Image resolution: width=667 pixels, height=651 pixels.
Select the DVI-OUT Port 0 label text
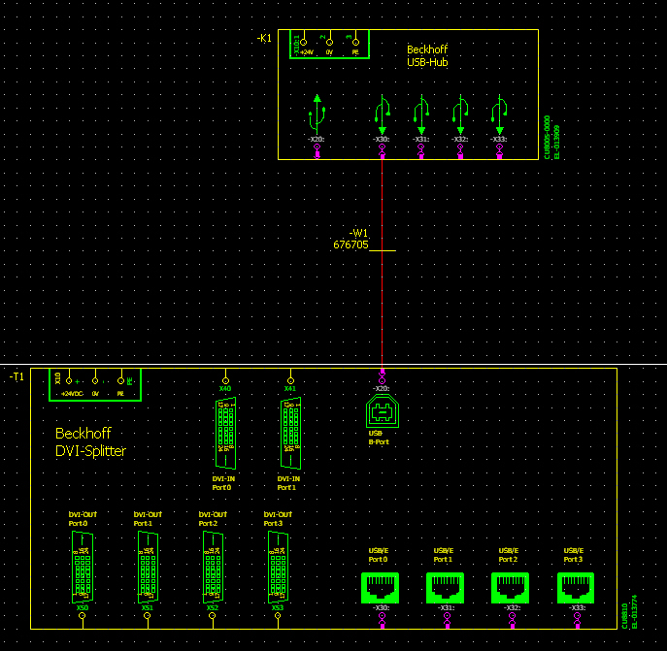coord(83,519)
